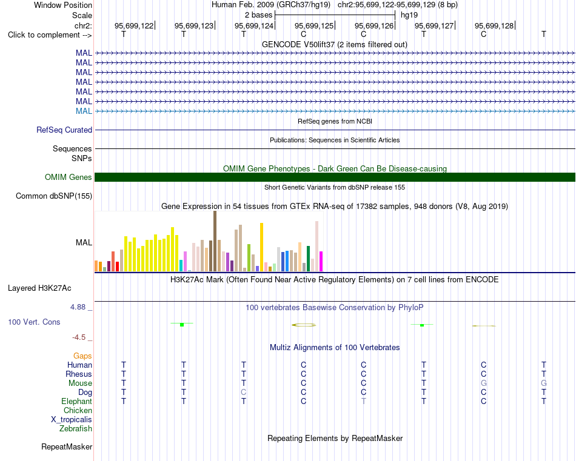The height and width of the screenshot is (461, 576).
Task: Open the OMIM Genes track label
Action: point(69,177)
